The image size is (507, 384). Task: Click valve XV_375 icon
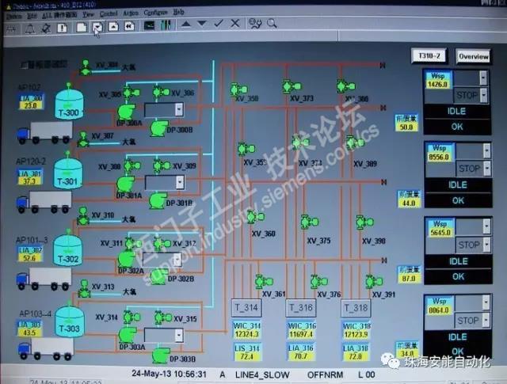pyautogui.click(x=310, y=222)
